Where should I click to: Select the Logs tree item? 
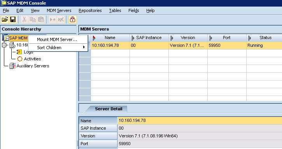tap(28, 52)
